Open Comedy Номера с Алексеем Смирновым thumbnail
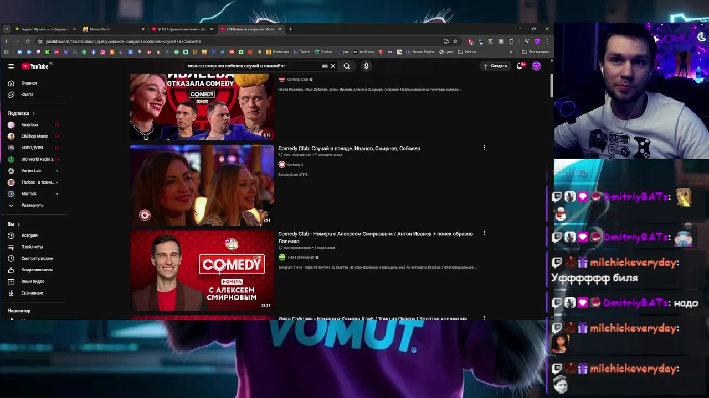Screen dimensions: 709x398 coord(202,270)
